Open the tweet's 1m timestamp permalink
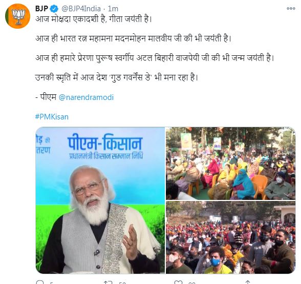 click(113, 9)
